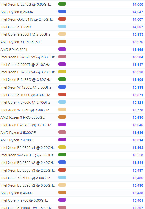Open Intel Core i7-8700K @ 3.70GHz
The height and width of the screenshot is (209, 145).
(x=25, y=102)
